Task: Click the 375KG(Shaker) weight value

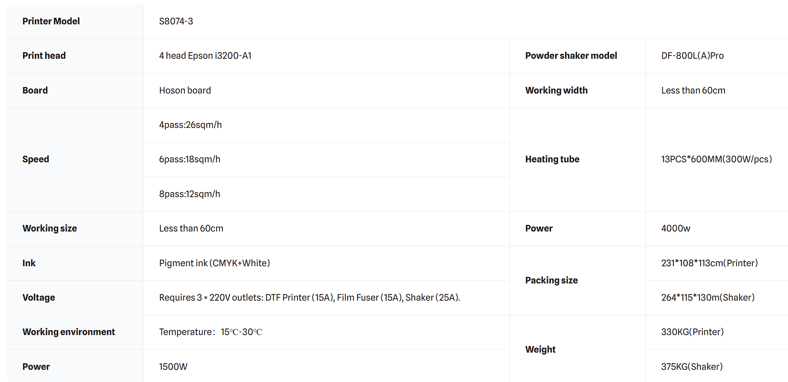Action: [x=691, y=367]
